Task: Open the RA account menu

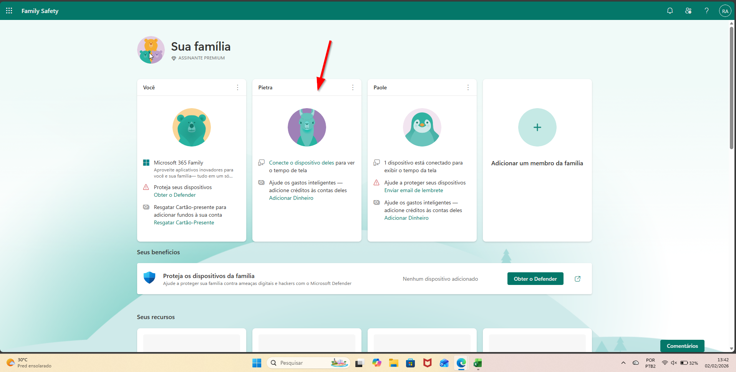Action: 725,11
